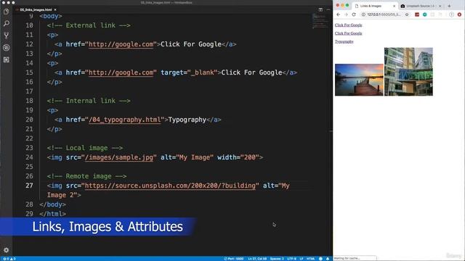Open the editor More Actions ellipsis
The height and width of the screenshot is (261, 465).
click(328, 9)
